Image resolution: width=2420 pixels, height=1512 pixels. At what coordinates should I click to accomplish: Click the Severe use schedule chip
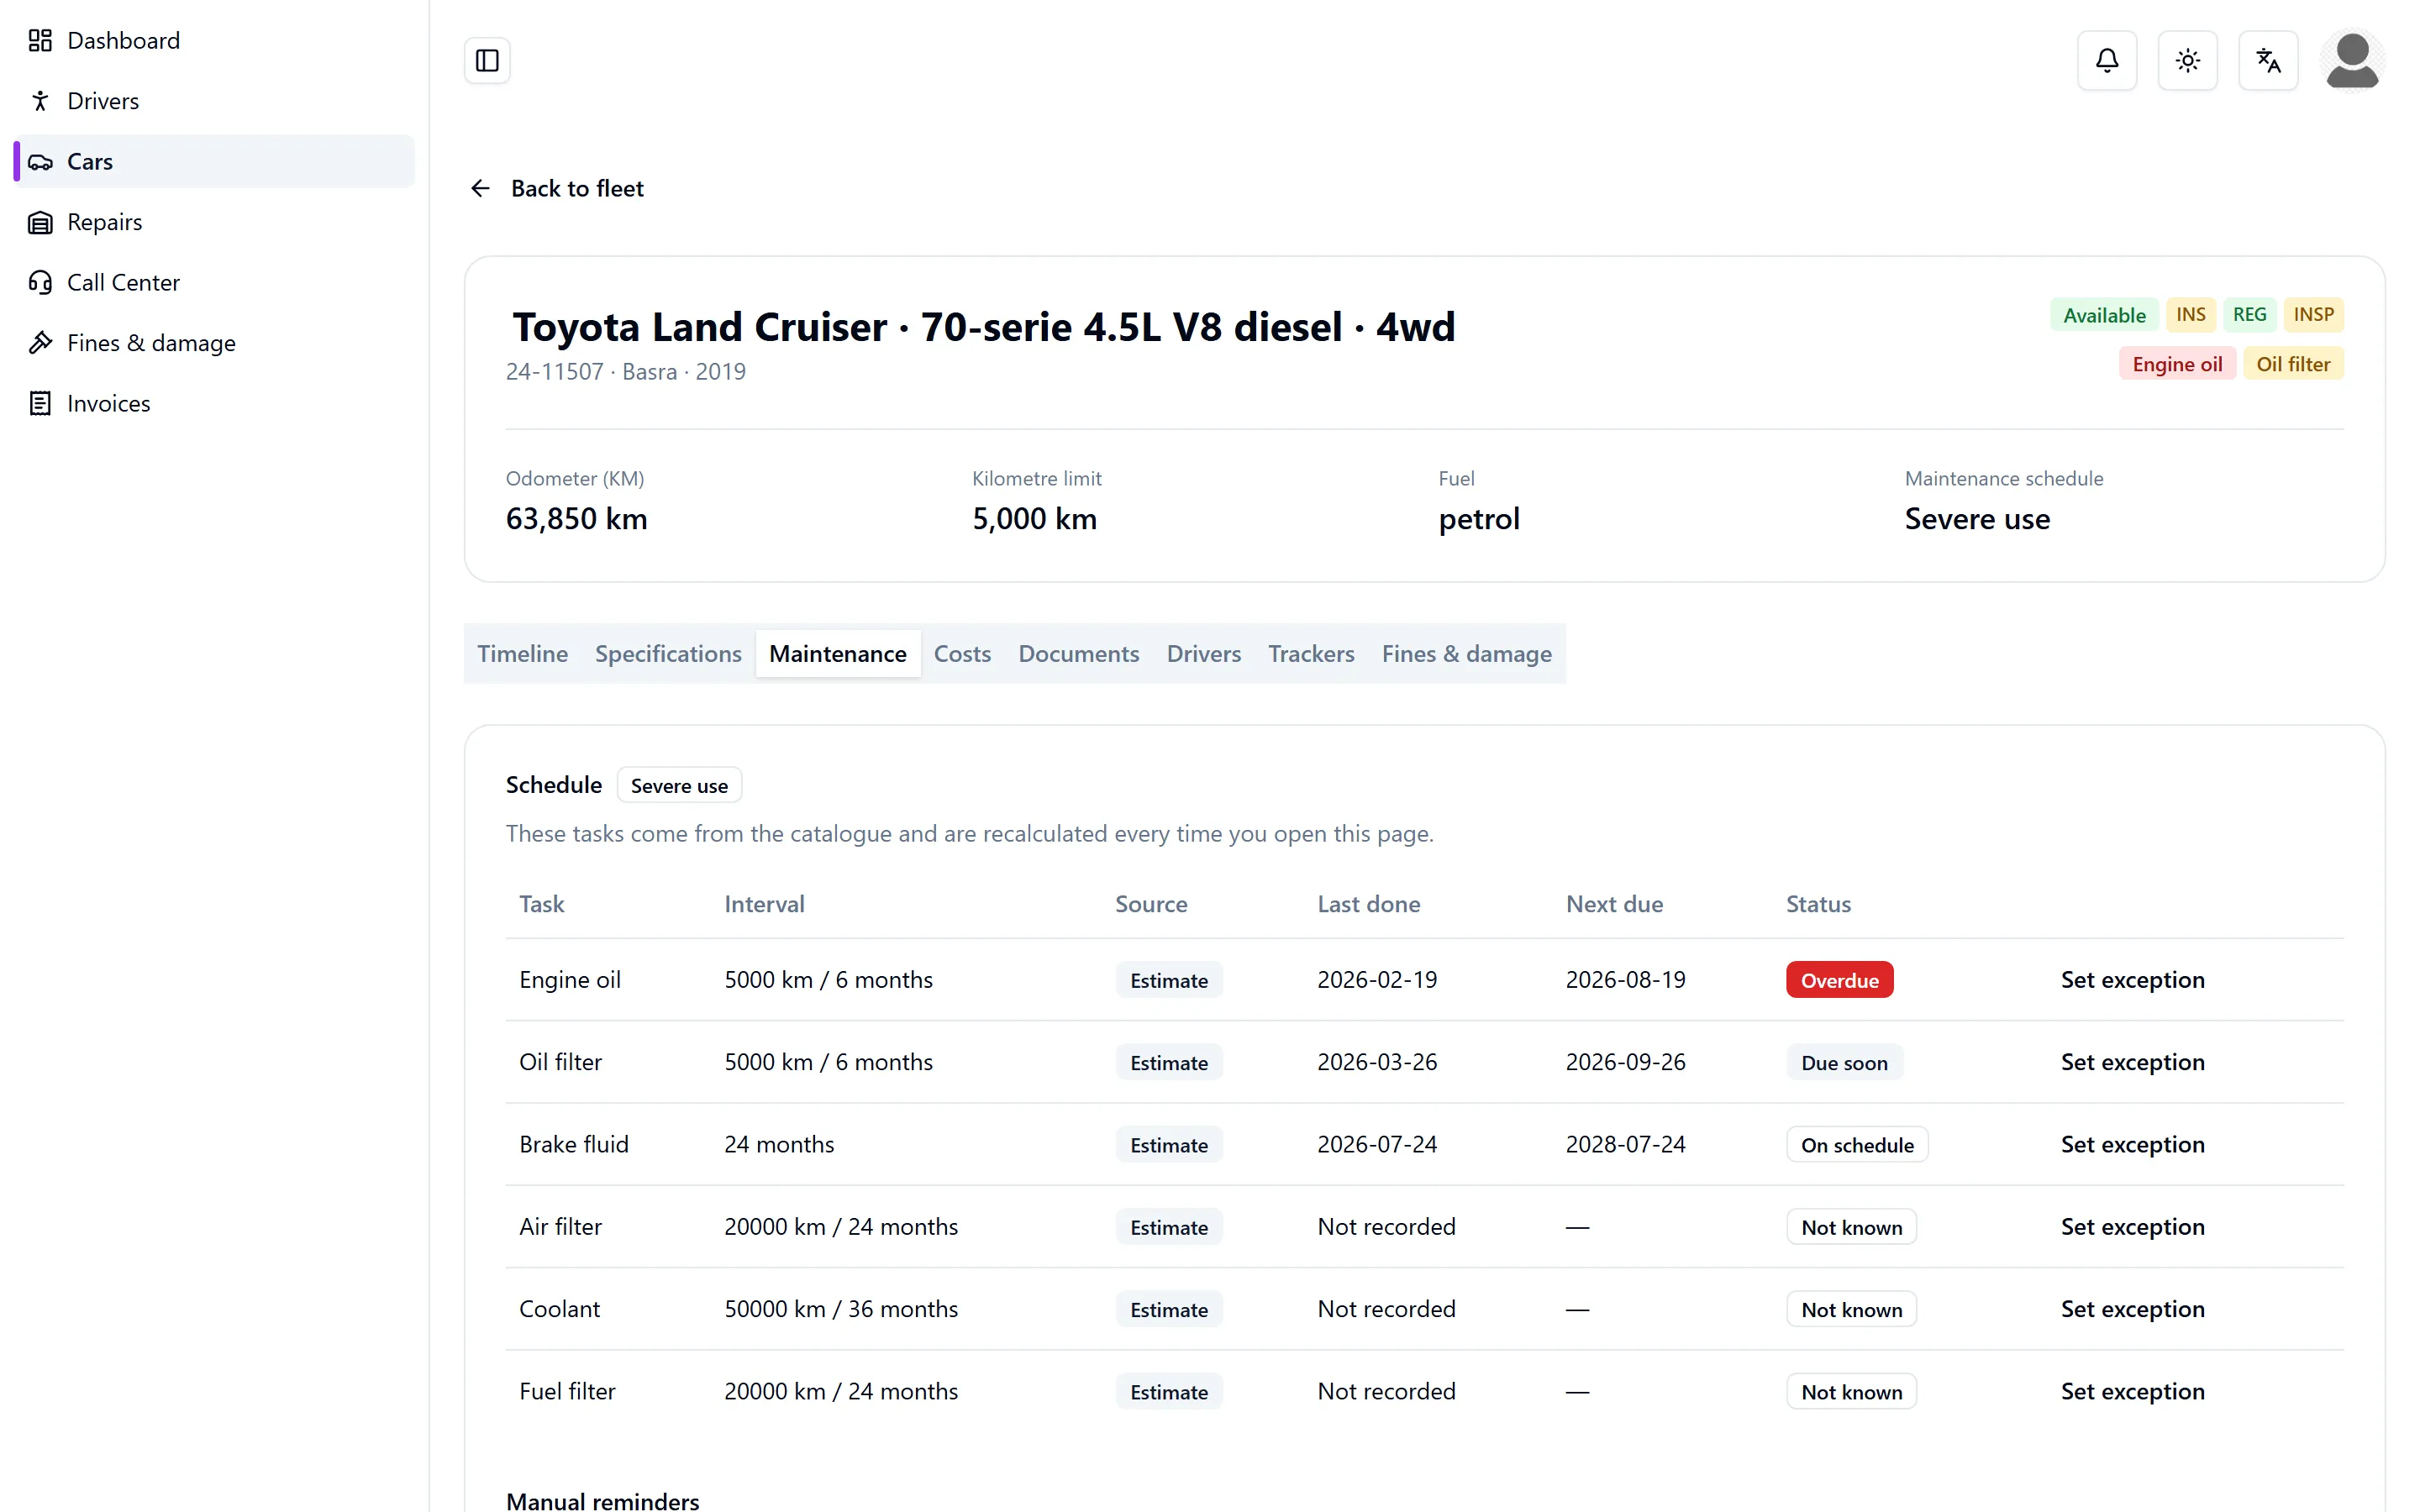point(679,786)
